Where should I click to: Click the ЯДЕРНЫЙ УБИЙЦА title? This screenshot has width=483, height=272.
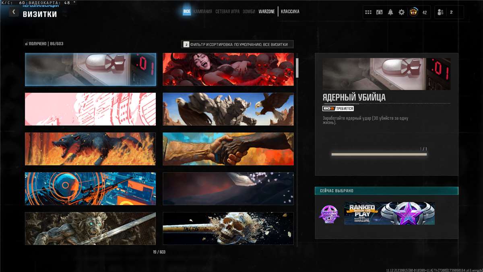[x=354, y=98]
